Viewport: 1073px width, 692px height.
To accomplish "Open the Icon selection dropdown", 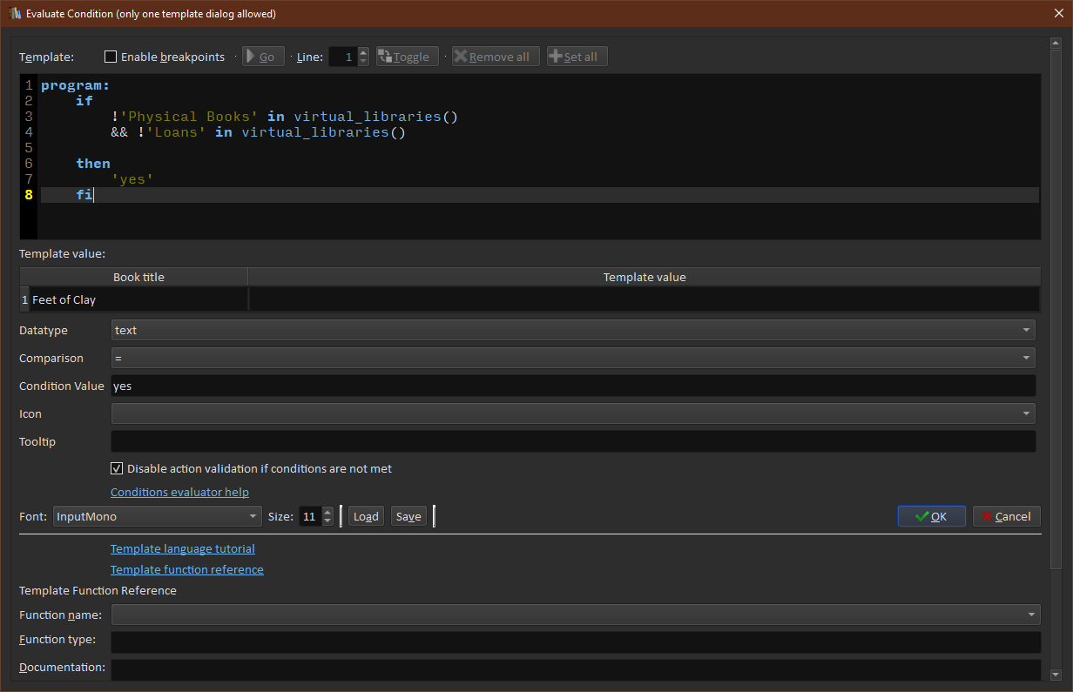I will 573,413.
